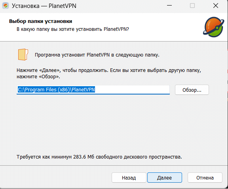Click the PlanetVPN icon in the title bar
Screen dimensions: 228x189
[6, 6]
